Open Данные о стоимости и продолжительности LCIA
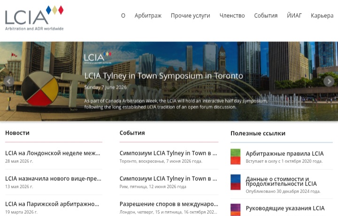 point(281,182)
